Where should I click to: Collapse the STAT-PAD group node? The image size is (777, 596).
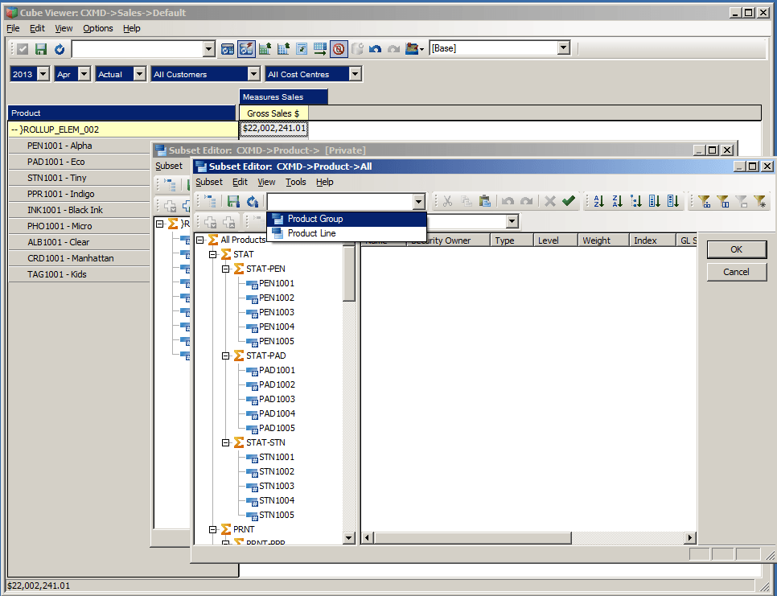coord(225,356)
